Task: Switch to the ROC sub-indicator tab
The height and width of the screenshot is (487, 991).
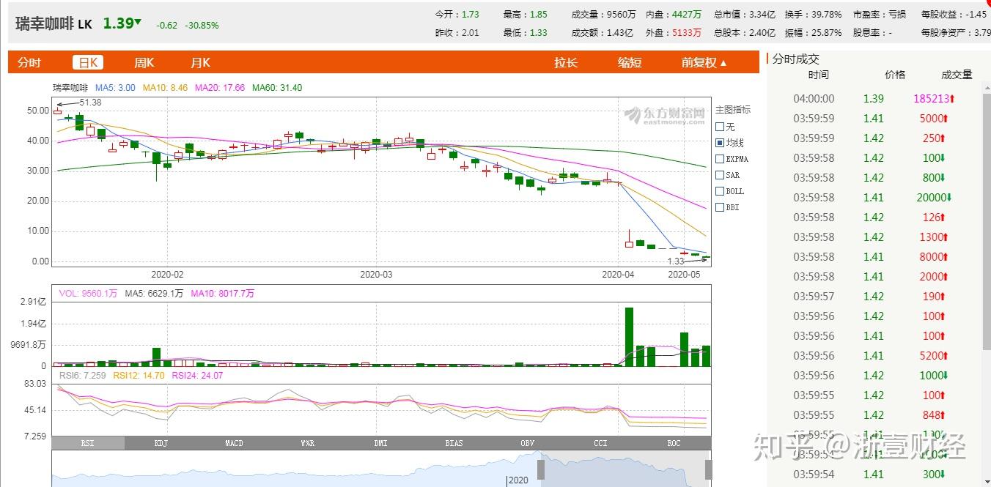Action: point(674,443)
